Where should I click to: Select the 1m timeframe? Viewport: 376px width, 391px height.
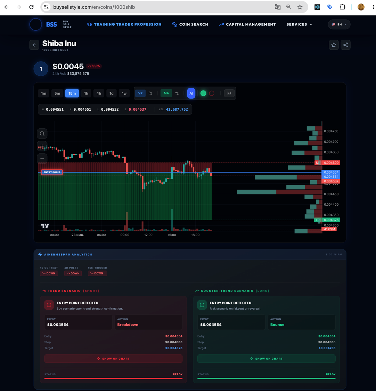(x=43, y=93)
